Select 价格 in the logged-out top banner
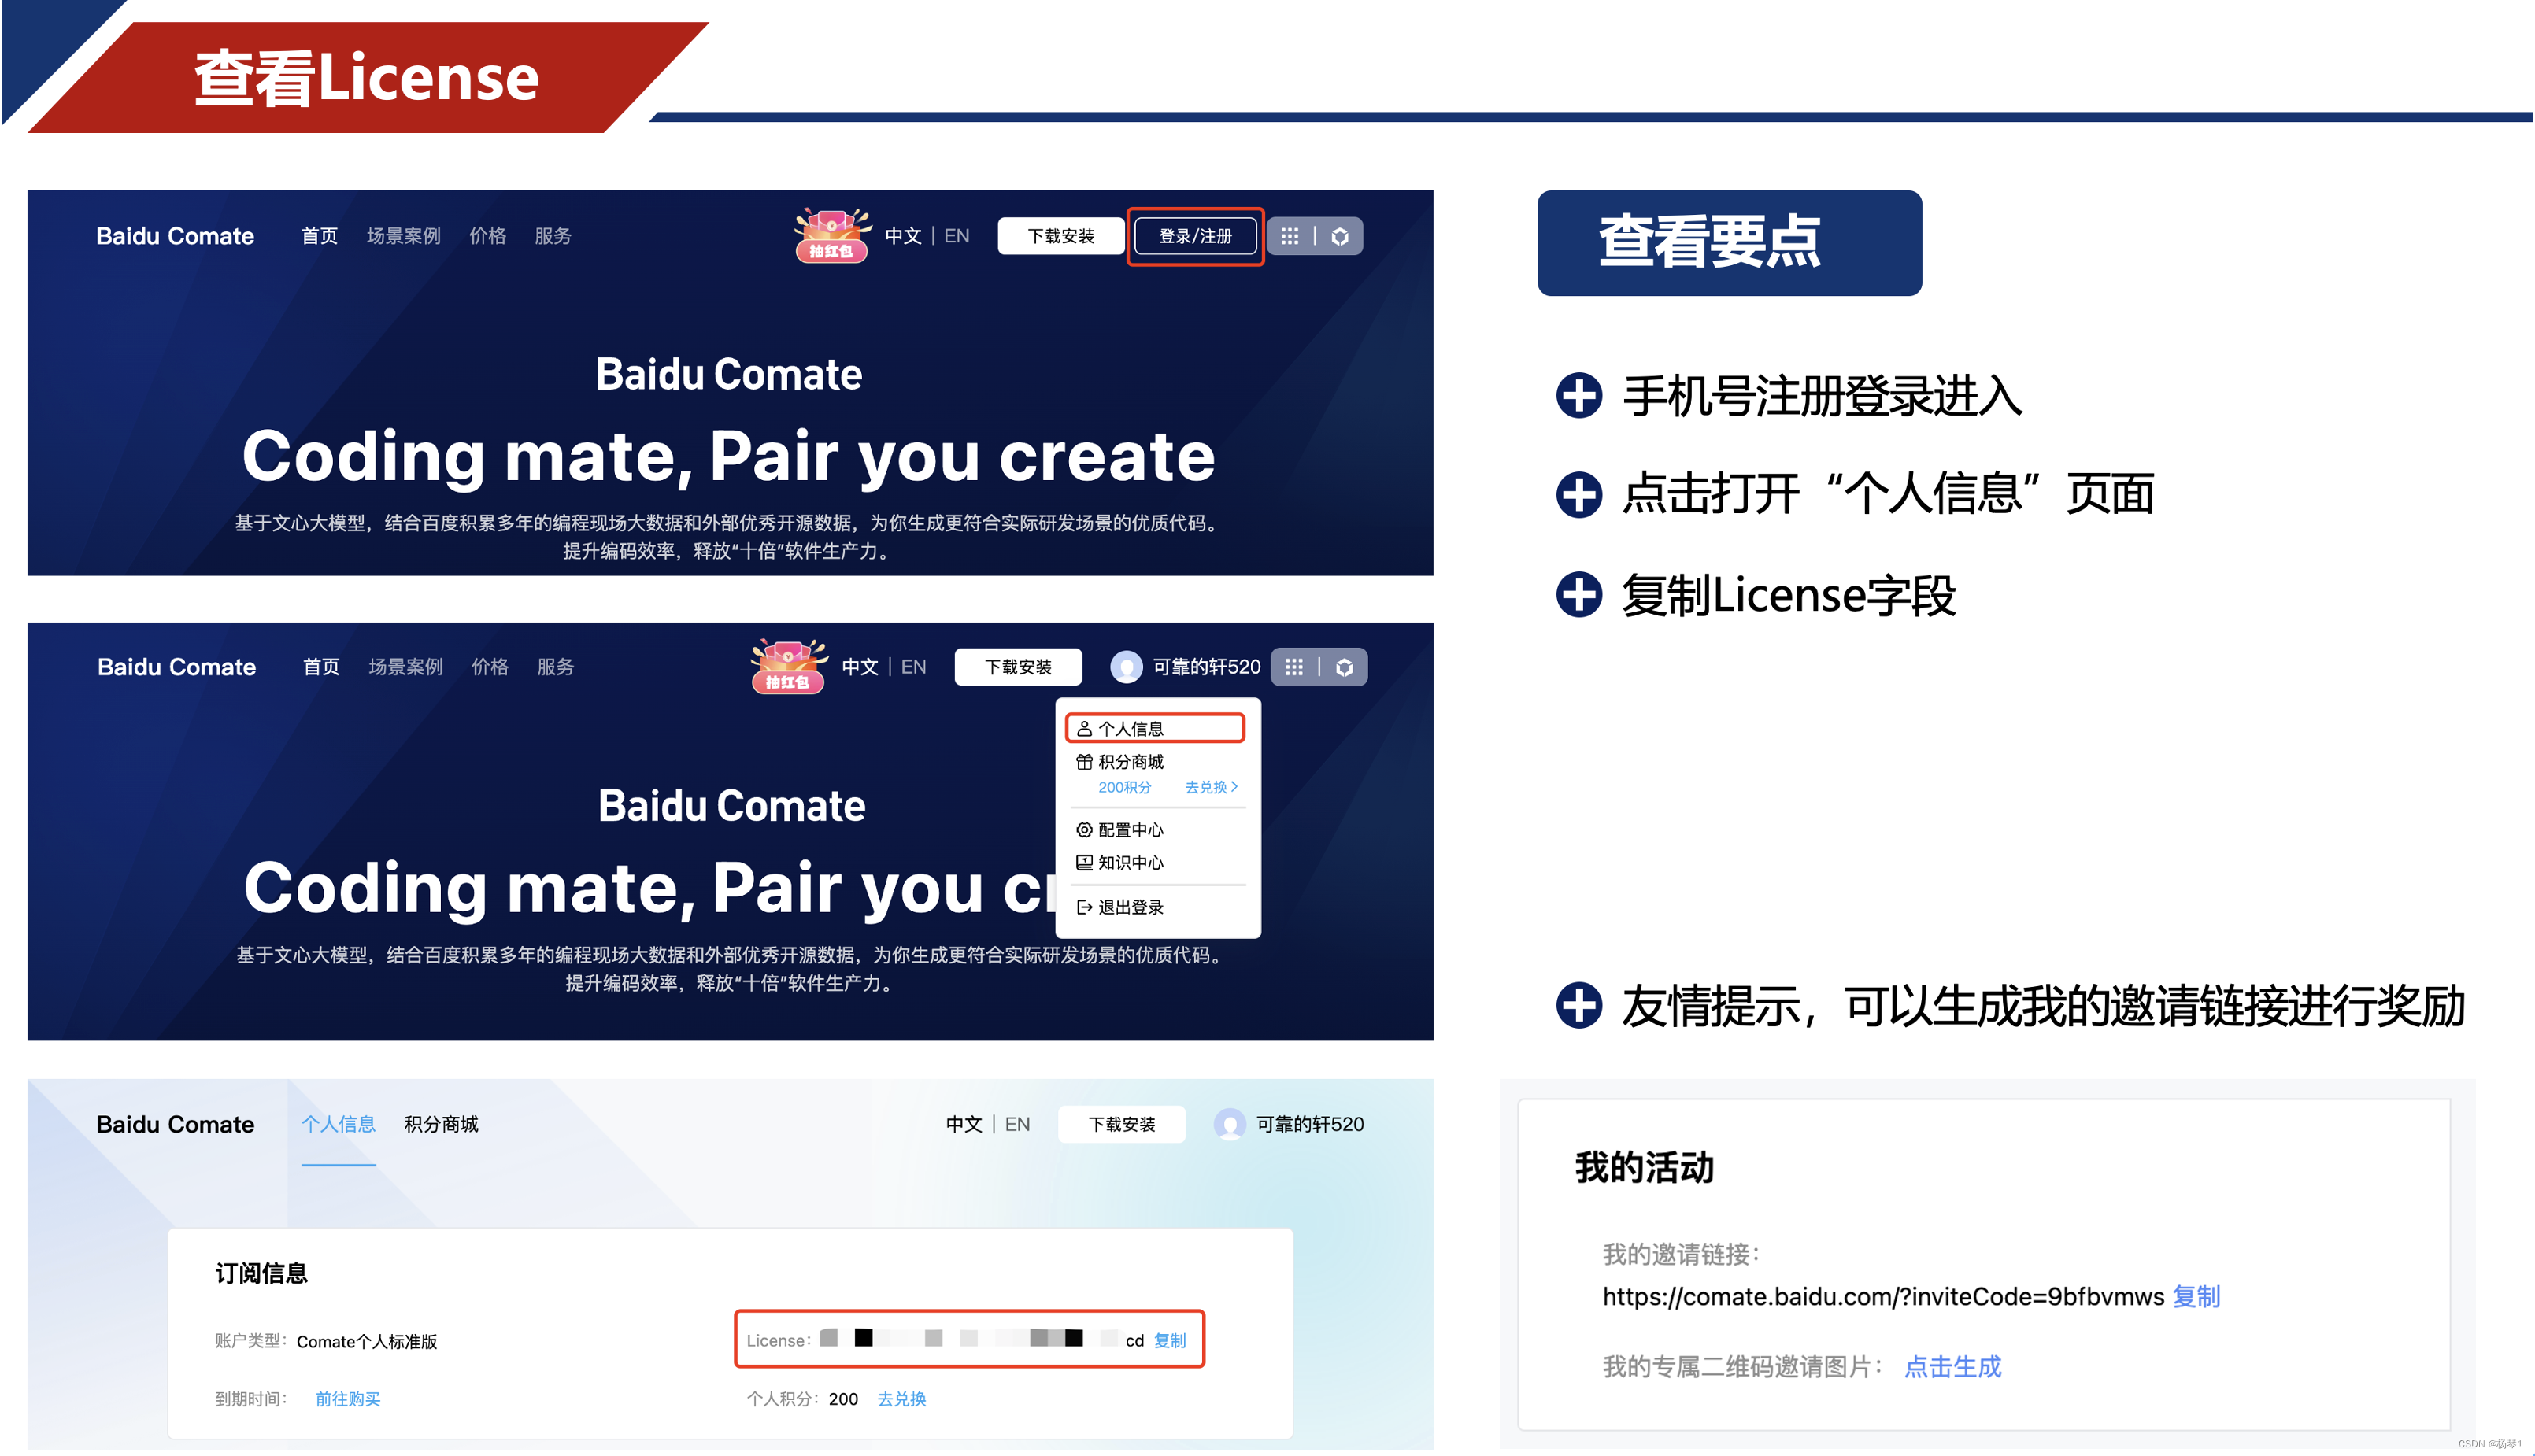2535x1456 pixels. 487,236
